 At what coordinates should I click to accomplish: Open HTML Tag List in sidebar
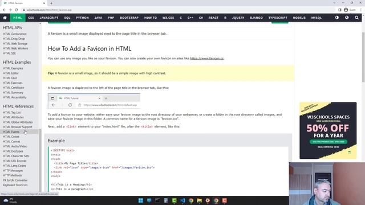click(x=11, y=113)
